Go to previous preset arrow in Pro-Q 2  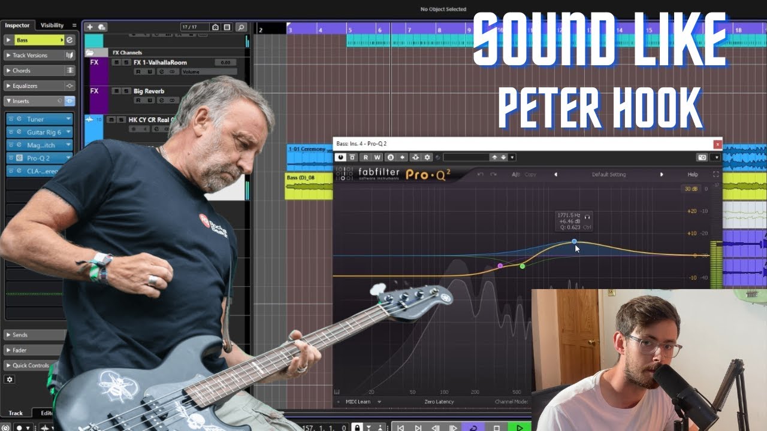click(x=555, y=174)
